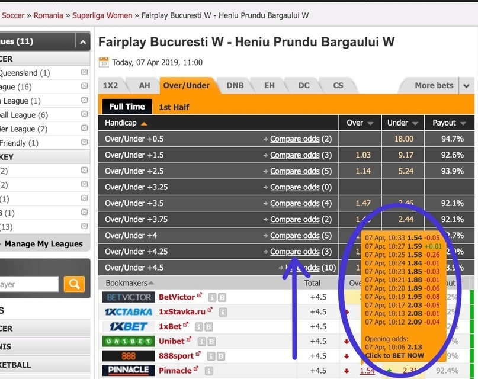478x379 pixels.
Task: Open Compare odds for Over/Under +2.5
Action: [294, 171]
